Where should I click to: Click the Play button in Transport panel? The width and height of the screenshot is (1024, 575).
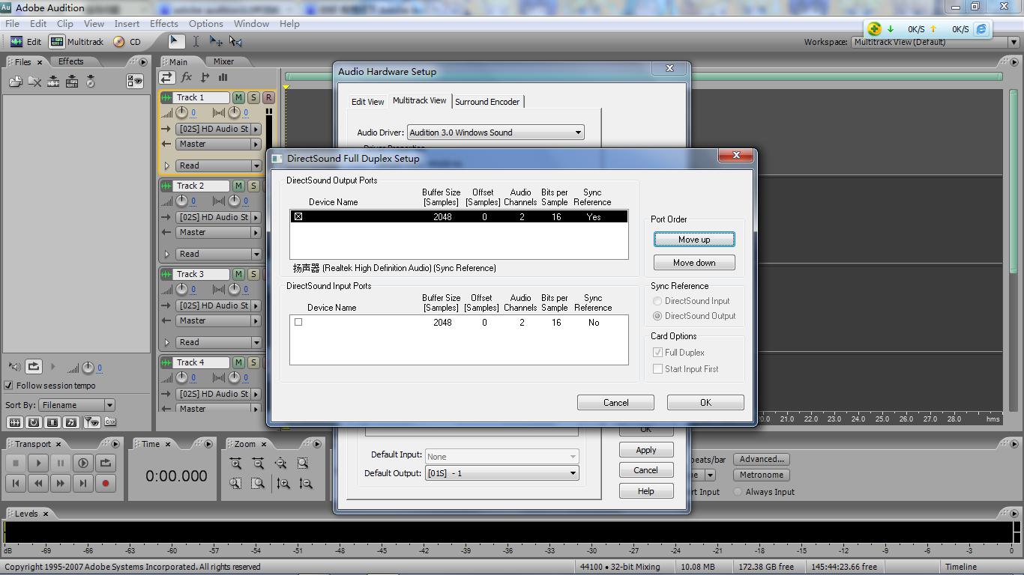coord(38,463)
